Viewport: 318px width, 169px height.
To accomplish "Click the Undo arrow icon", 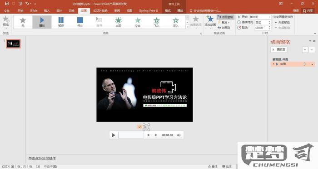I will [27, 4].
